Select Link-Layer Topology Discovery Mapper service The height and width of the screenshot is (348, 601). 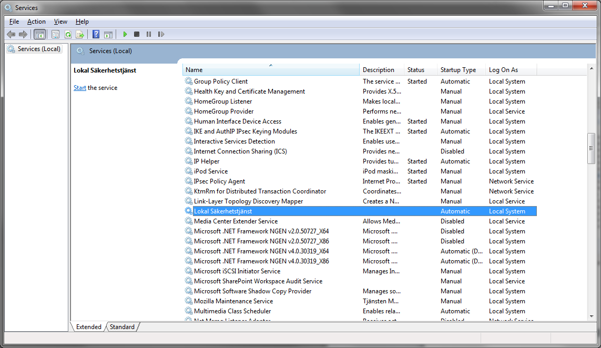(x=248, y=201)
